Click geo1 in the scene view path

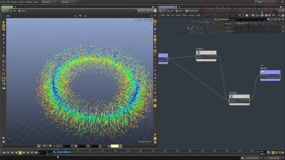(x=22, y=11)
